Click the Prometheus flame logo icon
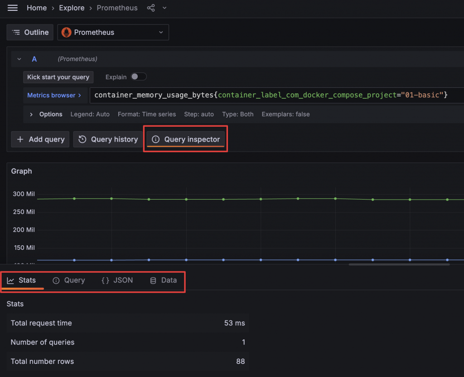This screenshot has width=464, height=377. click(66, 32)
